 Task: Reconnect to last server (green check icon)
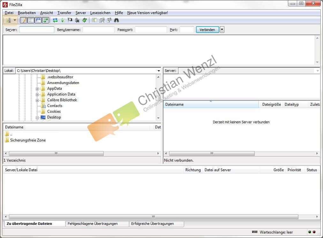(x=85, y=20)
